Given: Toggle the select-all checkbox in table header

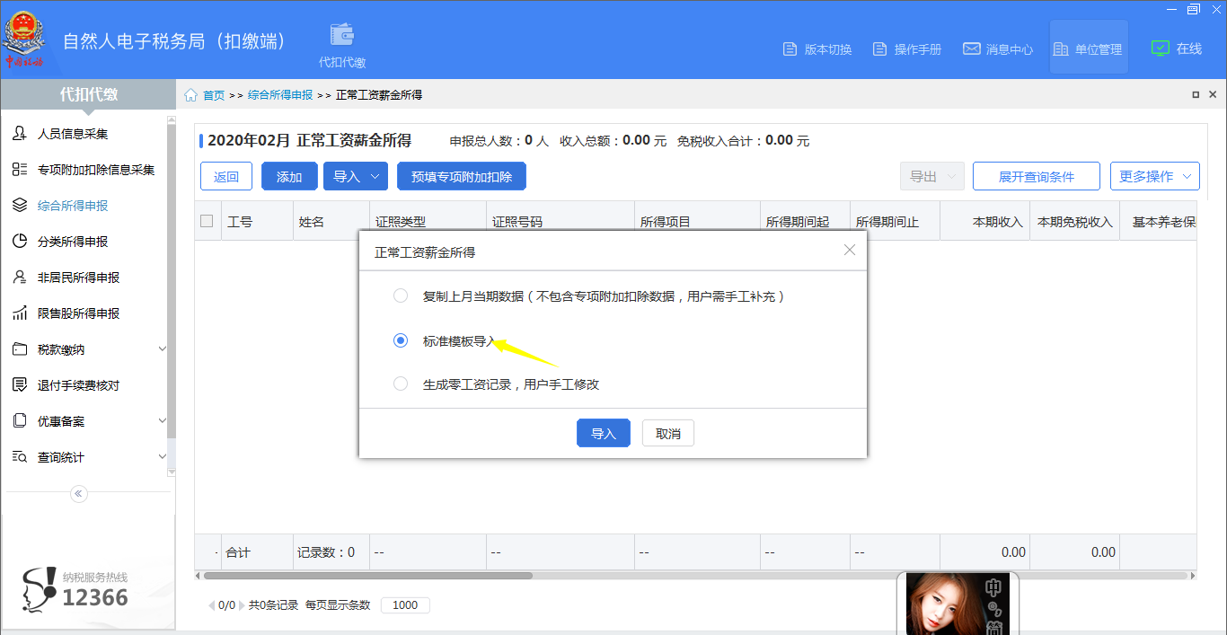Looking at the screenshot, I should tap(207, 220).
